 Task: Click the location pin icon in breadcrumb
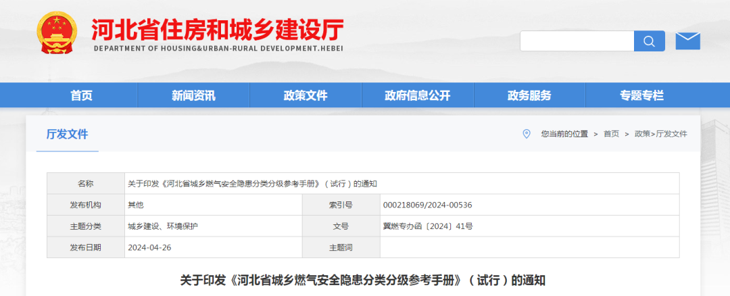[527, 134]
